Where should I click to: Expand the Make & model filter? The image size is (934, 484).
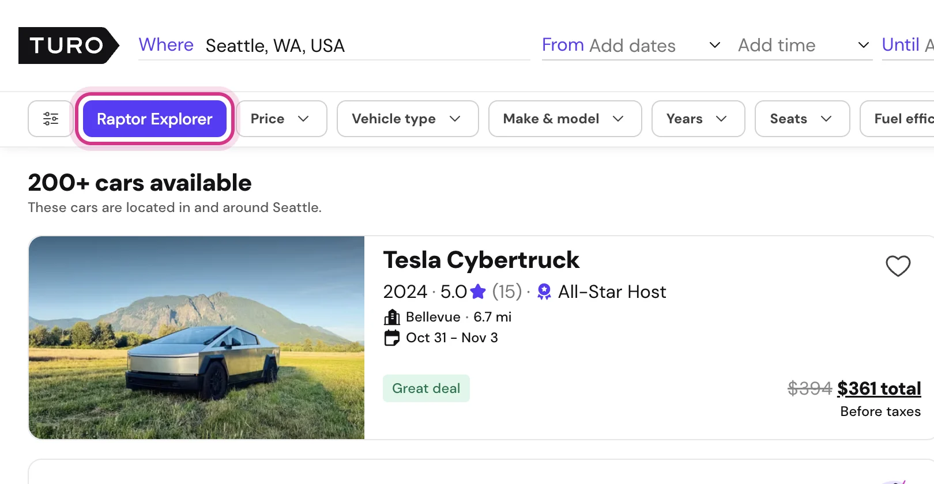[565, 119]
